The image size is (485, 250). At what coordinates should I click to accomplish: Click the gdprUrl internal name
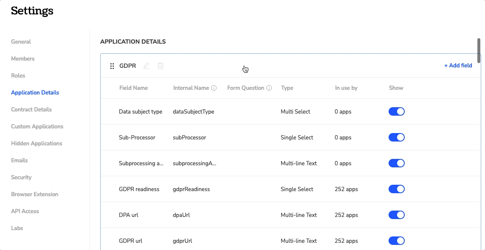183,241
